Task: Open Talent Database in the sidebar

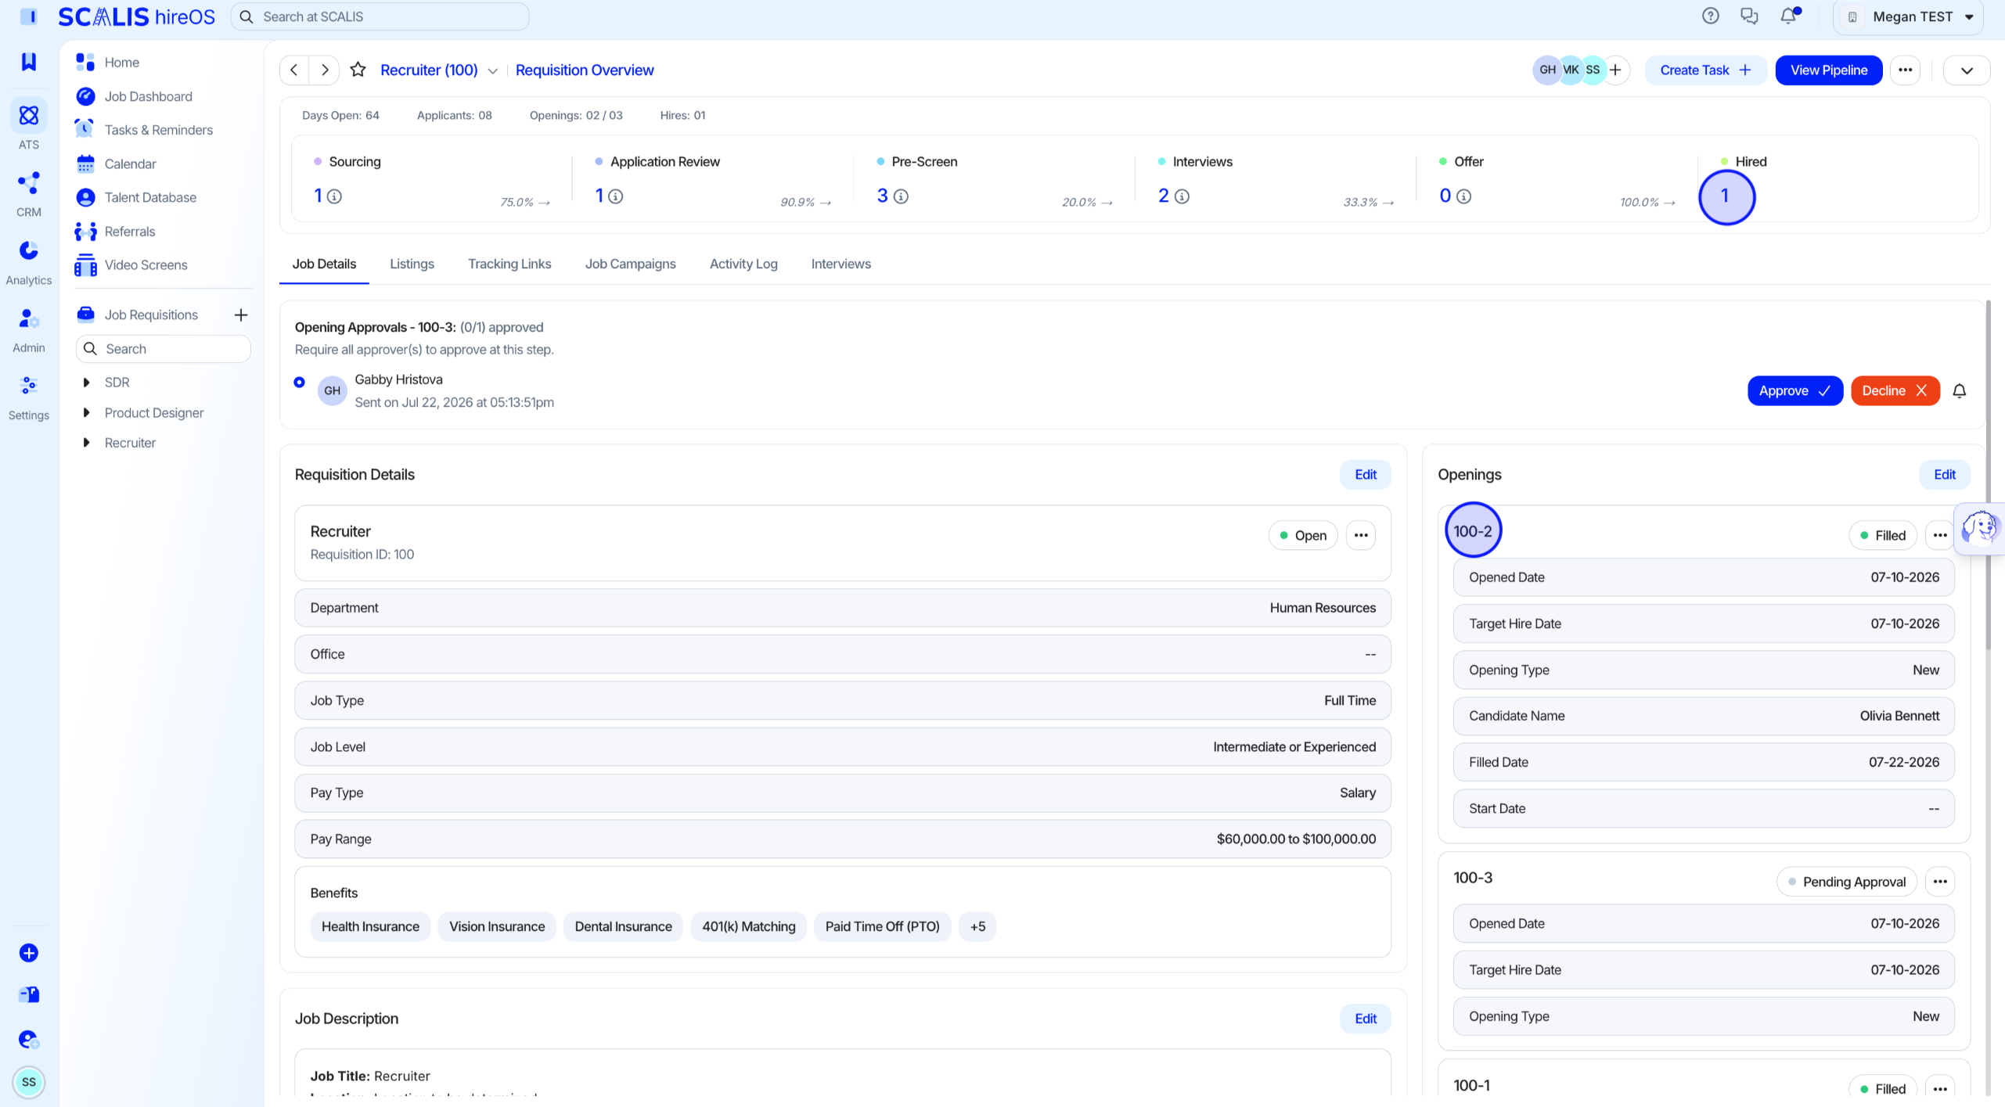Action: (150, 197)
